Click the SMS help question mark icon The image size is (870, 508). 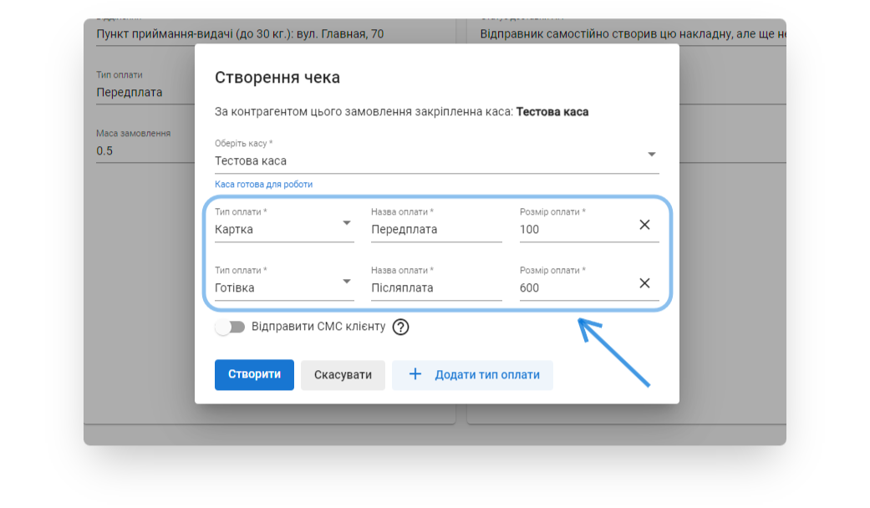(400, 327)
